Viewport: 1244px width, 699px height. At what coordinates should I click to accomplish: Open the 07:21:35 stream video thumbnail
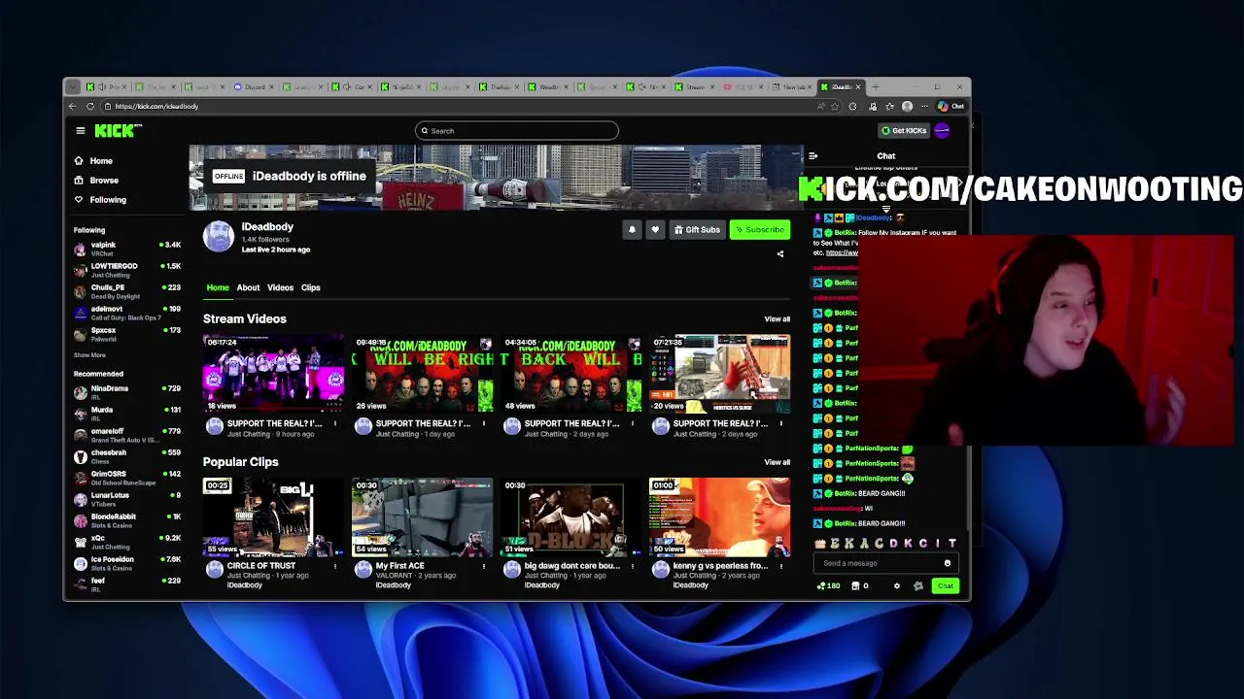[719, 374]
